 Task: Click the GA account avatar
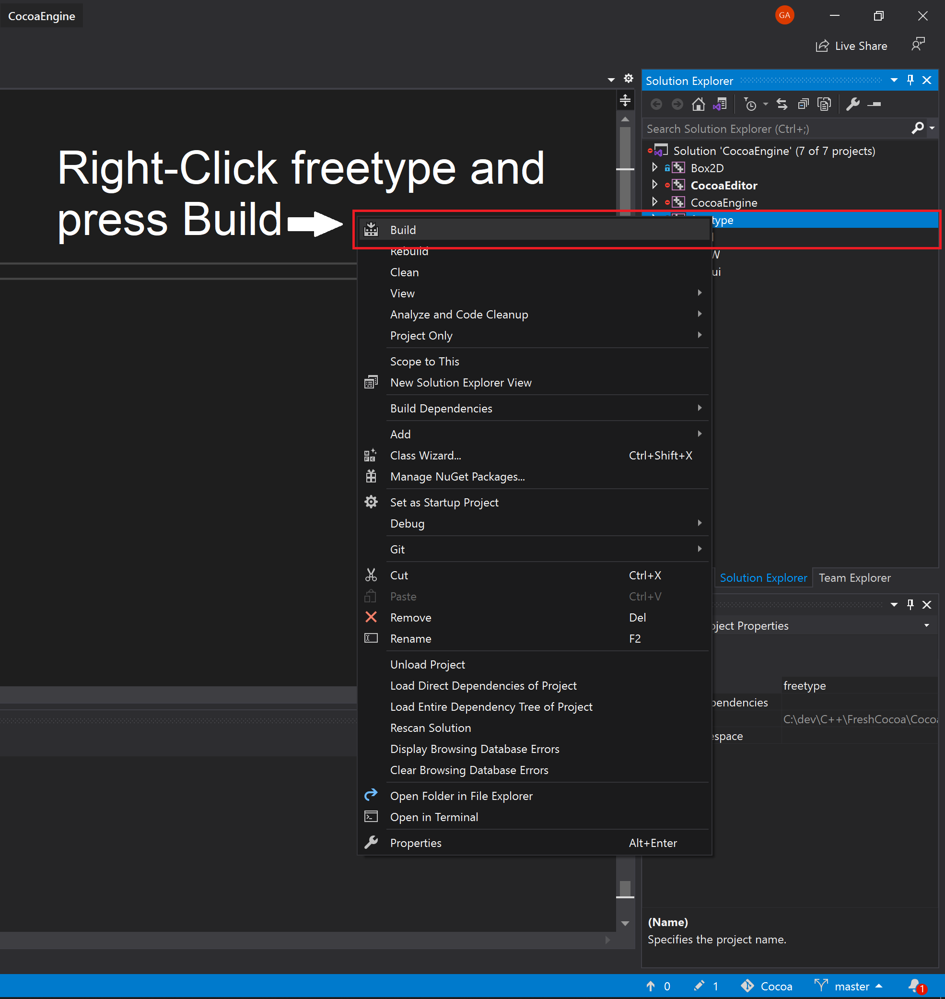pyautogui.click(x=784, y=15)
